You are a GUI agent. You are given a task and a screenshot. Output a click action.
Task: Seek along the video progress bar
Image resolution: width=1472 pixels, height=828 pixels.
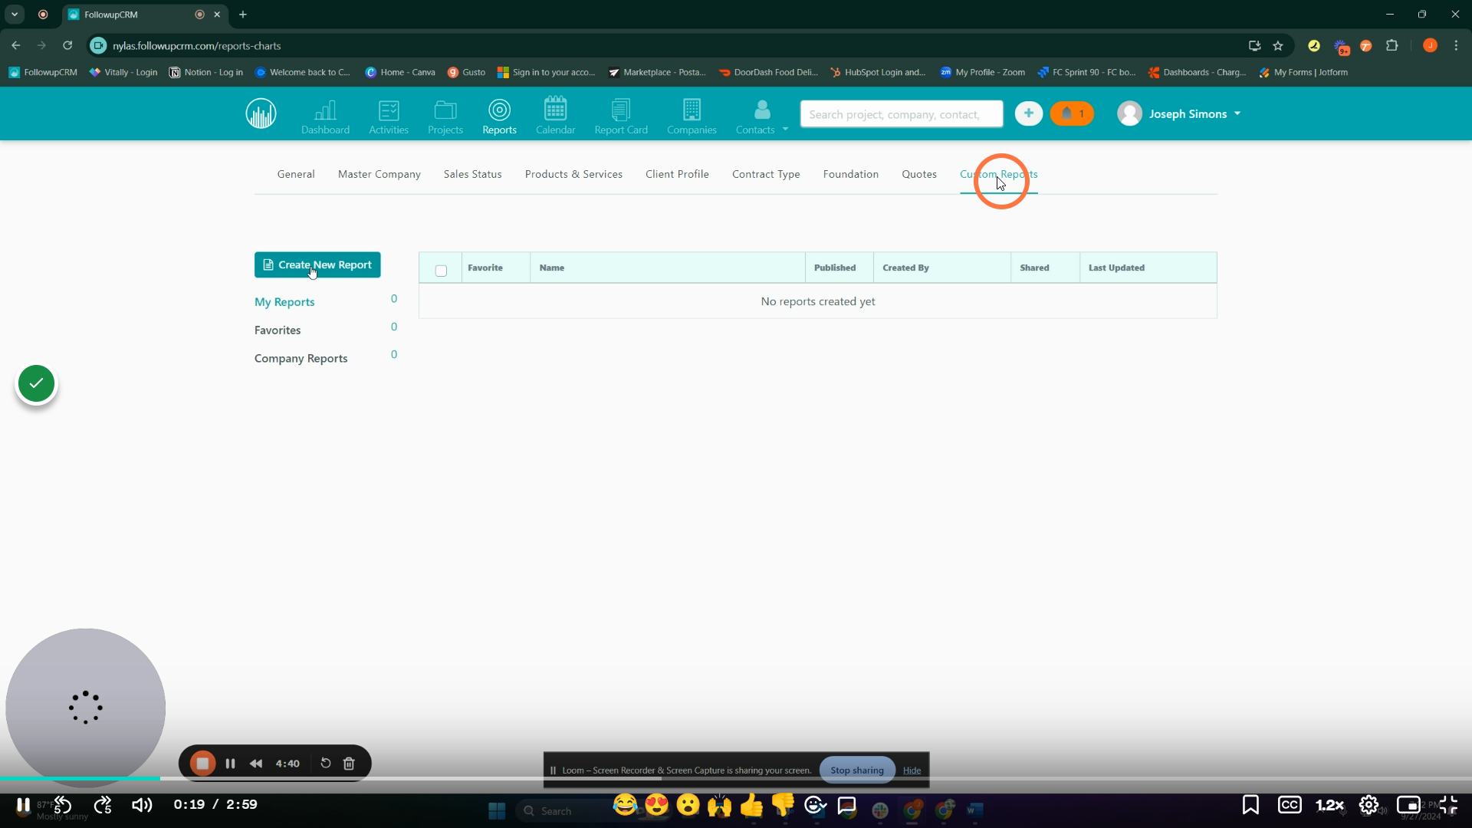coord(736,779)
